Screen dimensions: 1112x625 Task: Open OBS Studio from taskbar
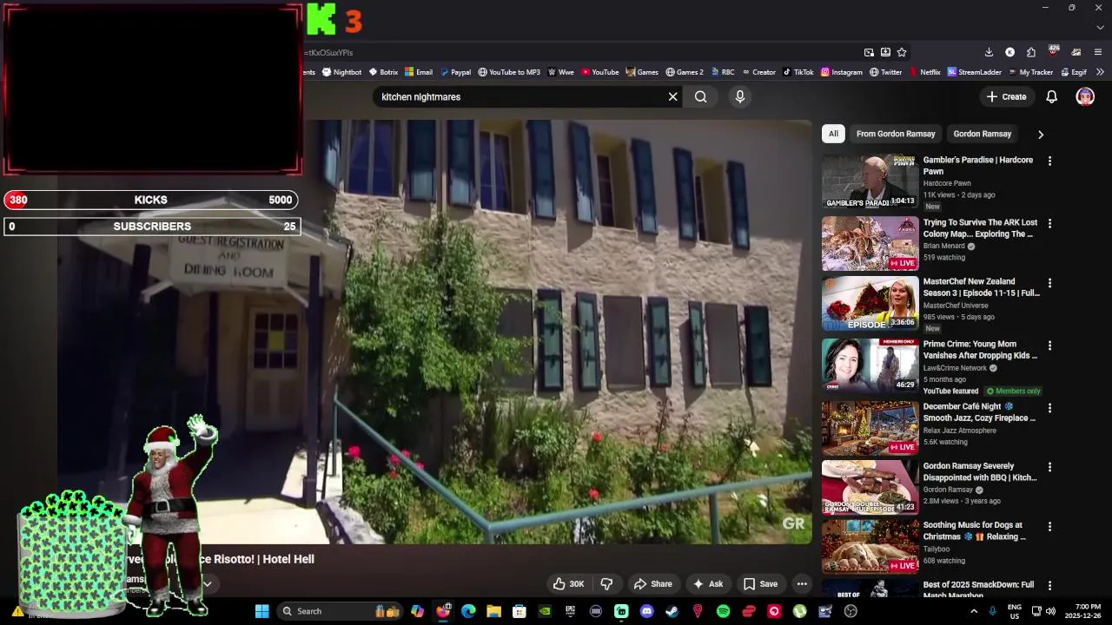coord(851,611)
